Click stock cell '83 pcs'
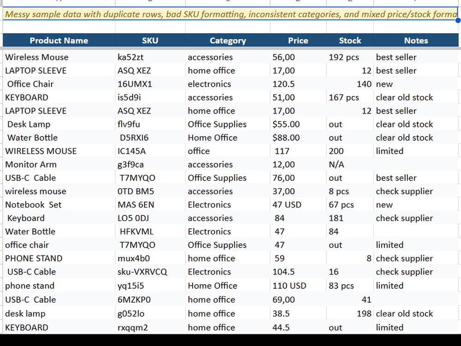The width and height of the screenshot is (461, 346). coord(350,286)
